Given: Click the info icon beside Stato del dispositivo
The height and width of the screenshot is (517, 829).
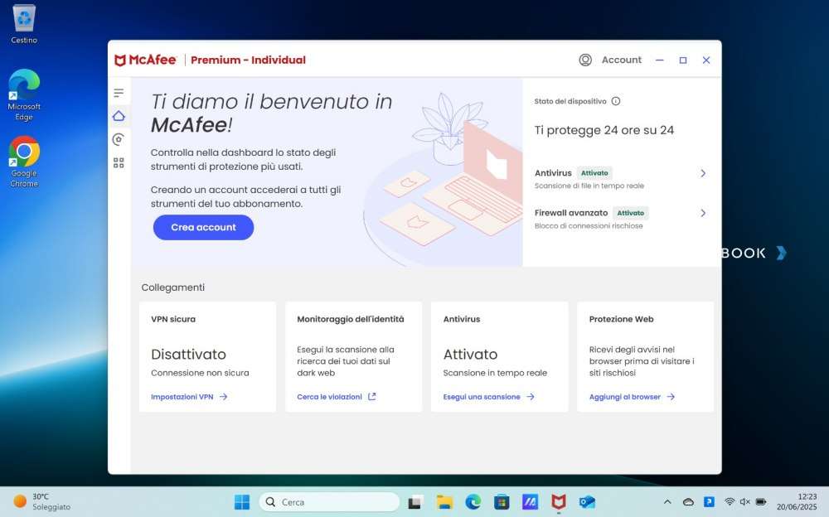Looking at the screenshot, I should 616,101.
